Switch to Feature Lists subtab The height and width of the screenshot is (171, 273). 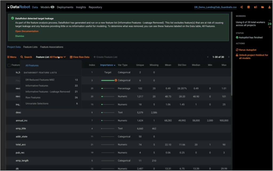tap(30, 47)
